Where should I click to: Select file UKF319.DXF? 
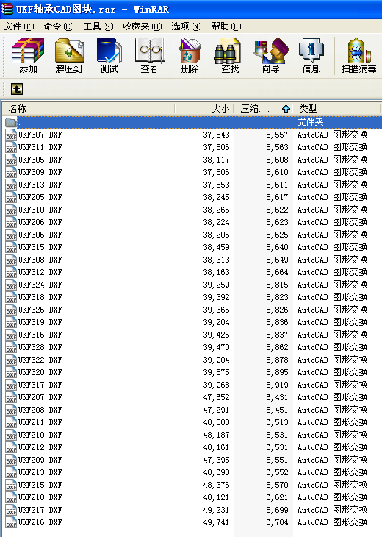pyautogui.click(x=40, y=322)
